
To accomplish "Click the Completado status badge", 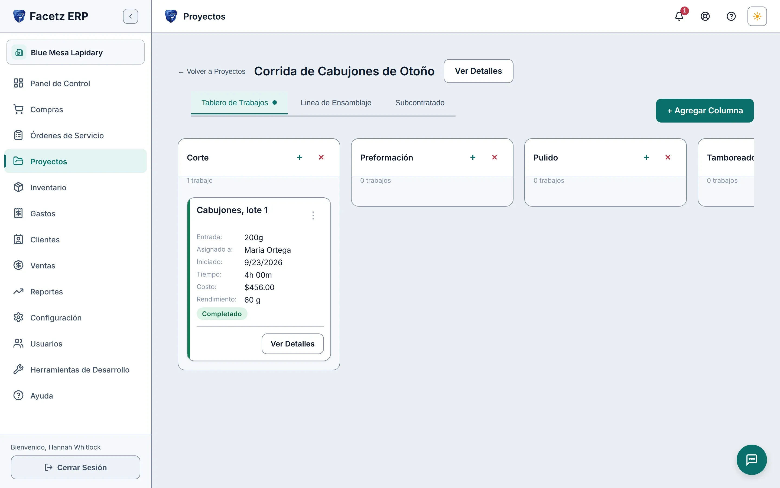I will [222, 314].
